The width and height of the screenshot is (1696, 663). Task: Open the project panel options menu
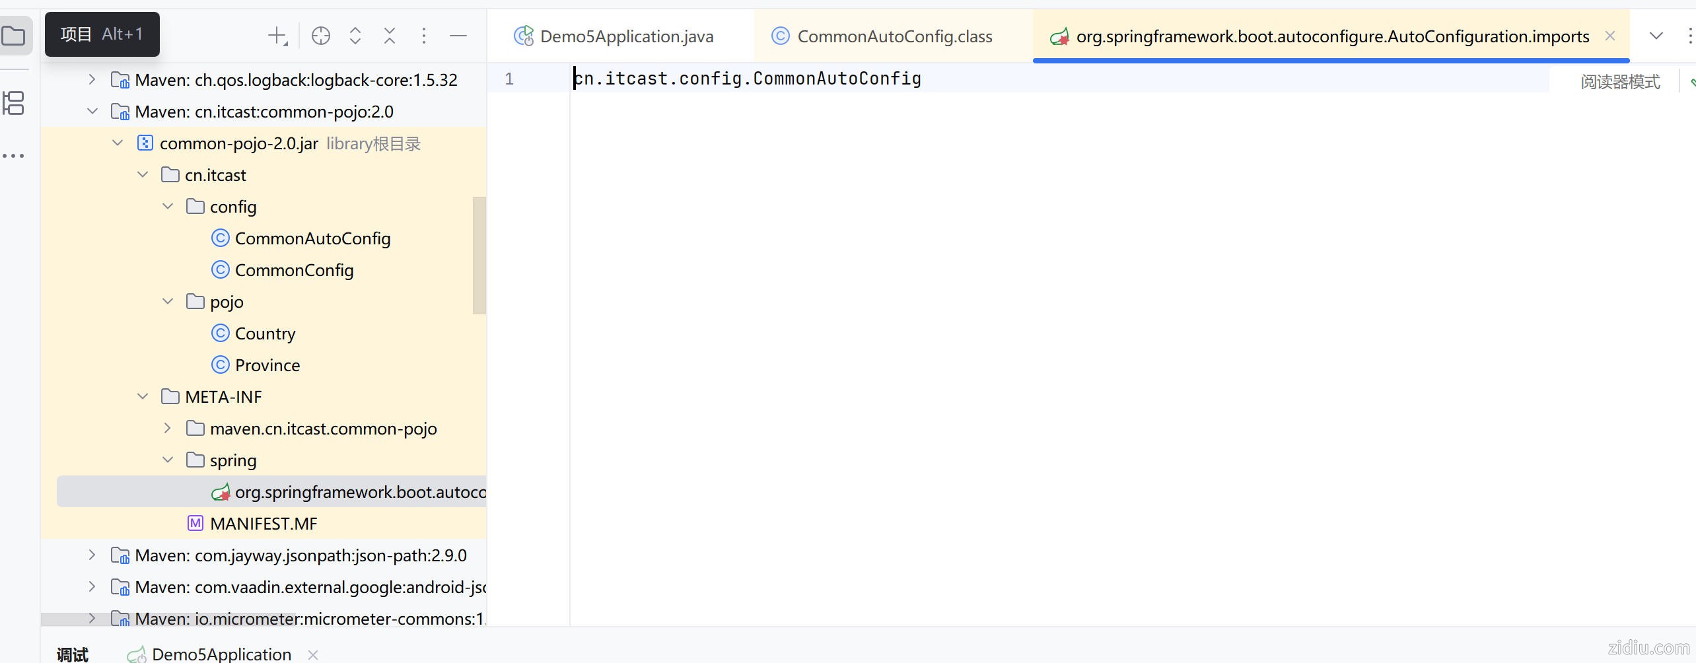(424, 36)
